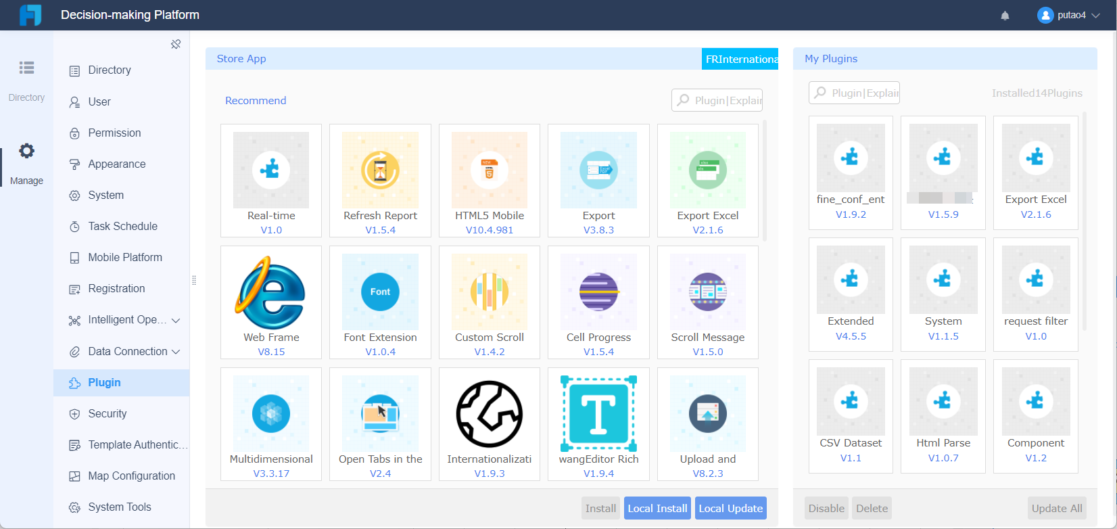
Task: Click the My Plugins list vertical scrollbar
Action: (1085, 221)
